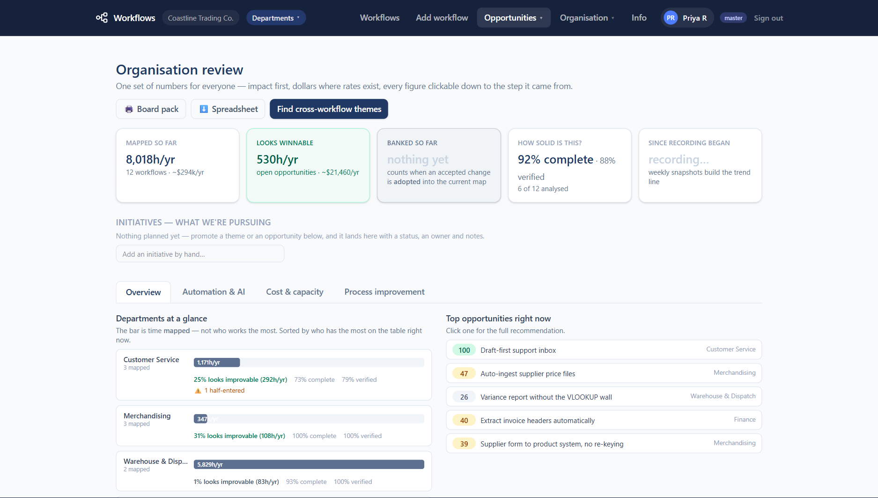The image size is (878, 498).
Task: Click the PR avatar badge
Action: (x=671, y=18)
